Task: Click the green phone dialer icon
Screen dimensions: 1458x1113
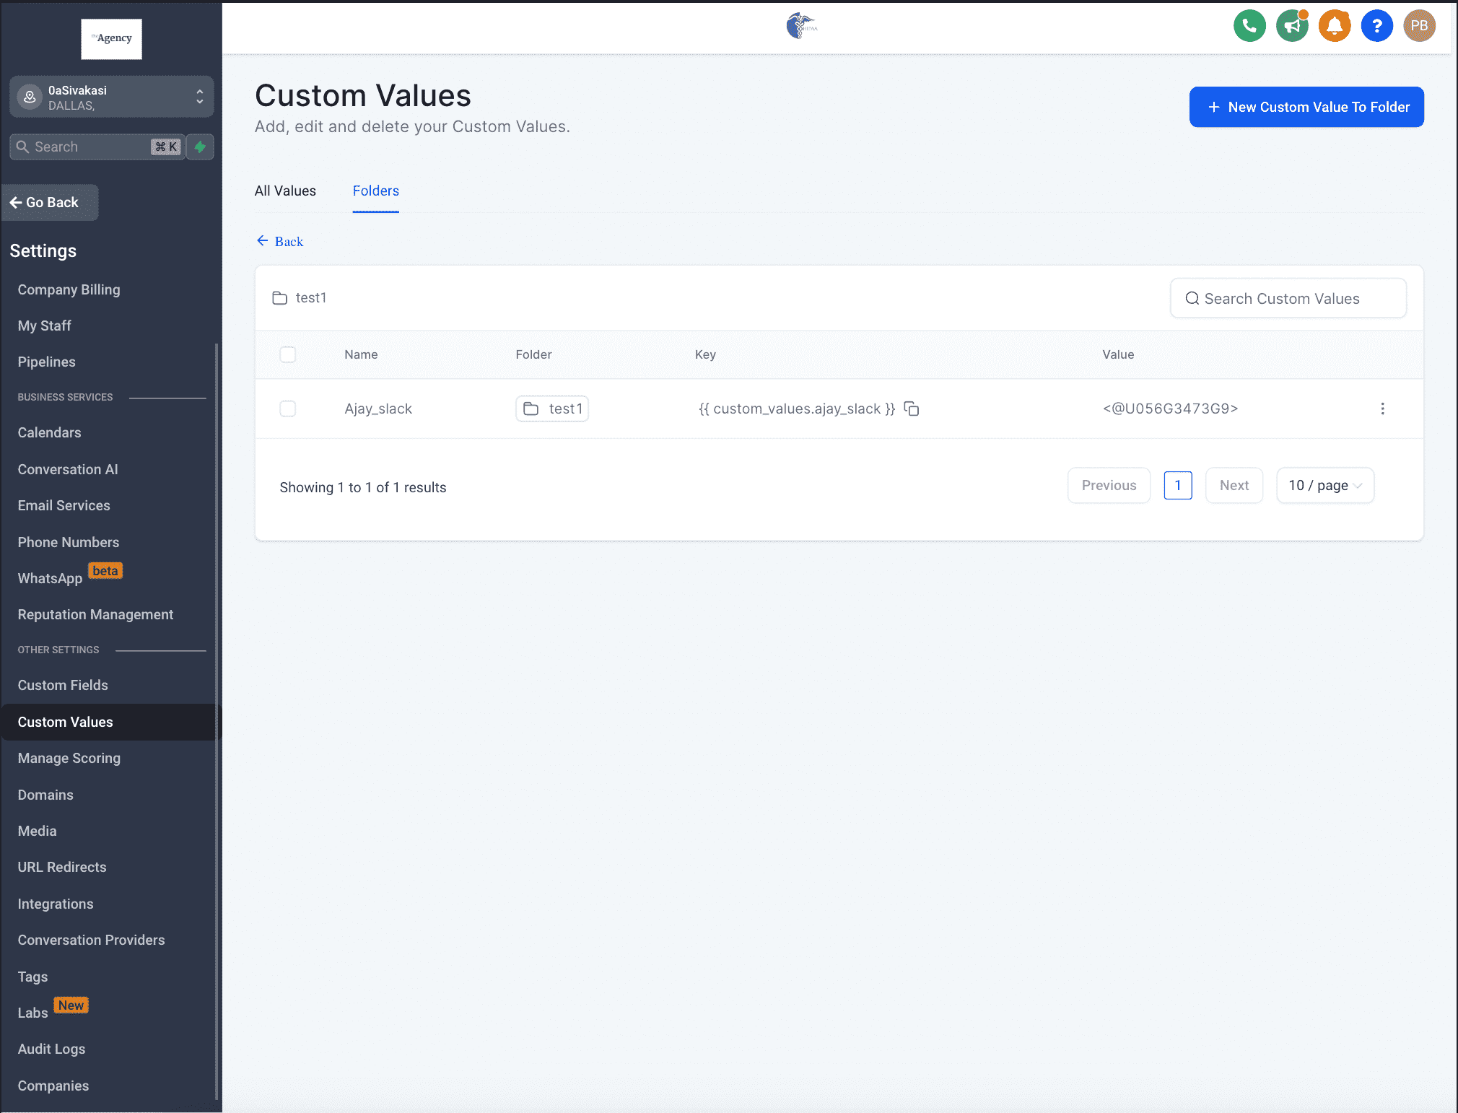Action: point(1249,26)
